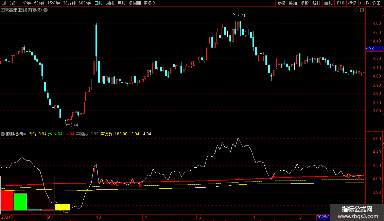Click the 4.60 label on main price axis
Viewport: 384px width, 221px height.
point(377,23)
